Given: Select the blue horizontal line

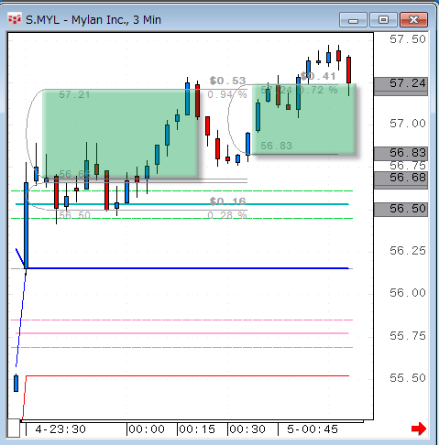Looking at the screenshot, I should pos(188,268).
